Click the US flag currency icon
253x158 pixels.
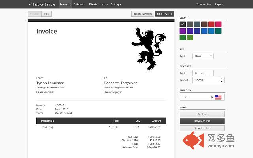click(x=218, y=97)
